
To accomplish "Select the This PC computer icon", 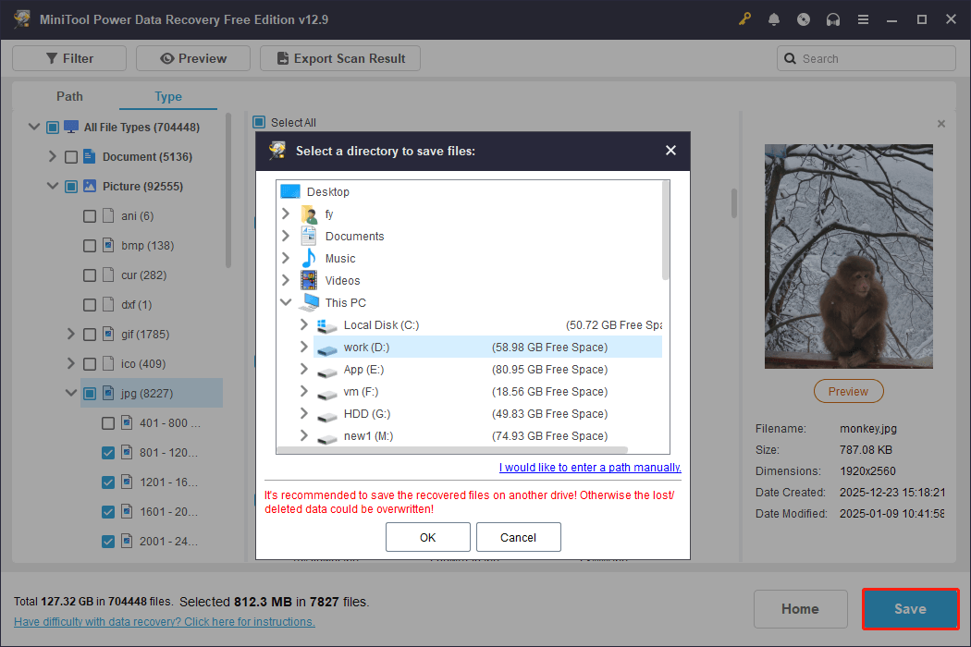I will click(x=310, y=302).
